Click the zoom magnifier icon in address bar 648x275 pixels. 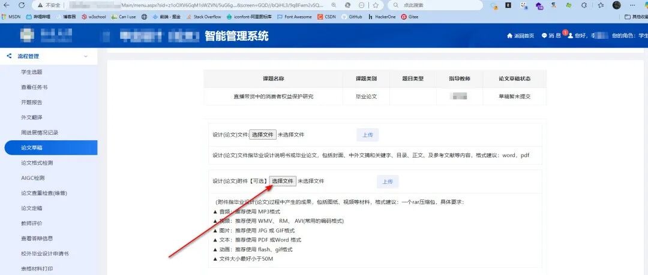coord(334,5)
